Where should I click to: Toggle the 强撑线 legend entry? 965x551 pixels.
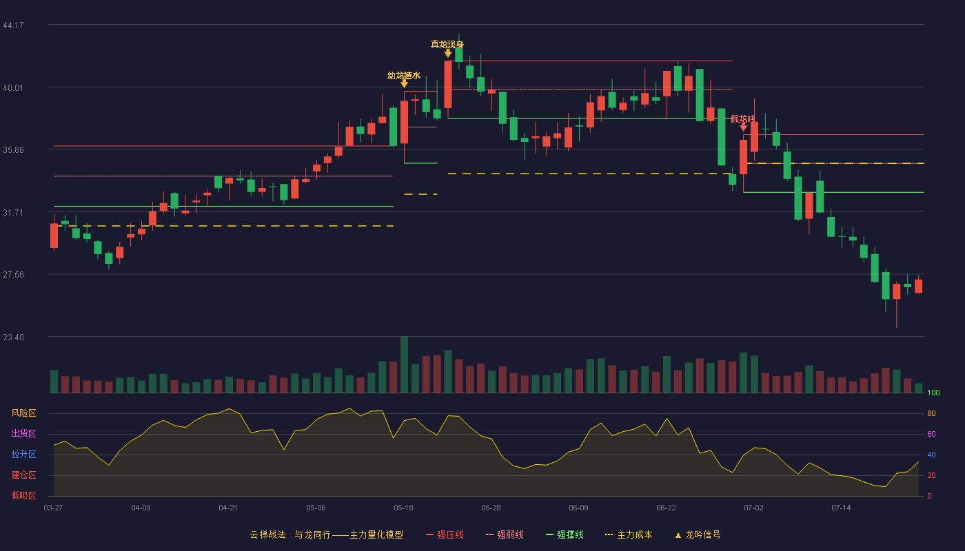click(565, 534)
